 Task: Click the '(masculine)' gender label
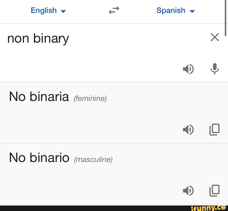click(93, 160)
